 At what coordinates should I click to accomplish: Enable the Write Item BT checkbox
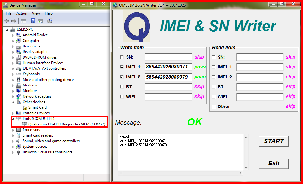pos(122,87)
